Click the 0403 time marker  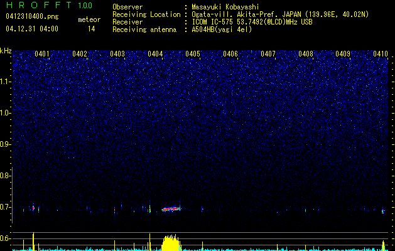117,54
